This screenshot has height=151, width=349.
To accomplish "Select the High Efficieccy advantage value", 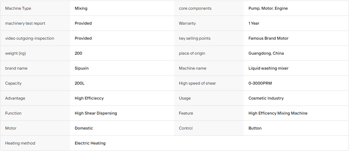I will coord(89,98).
